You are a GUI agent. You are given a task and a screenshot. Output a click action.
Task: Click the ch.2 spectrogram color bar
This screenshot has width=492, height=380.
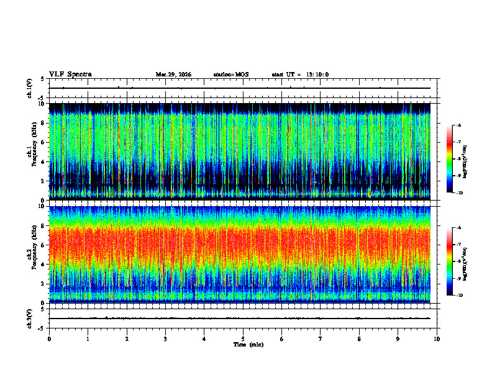click(449, 261)
